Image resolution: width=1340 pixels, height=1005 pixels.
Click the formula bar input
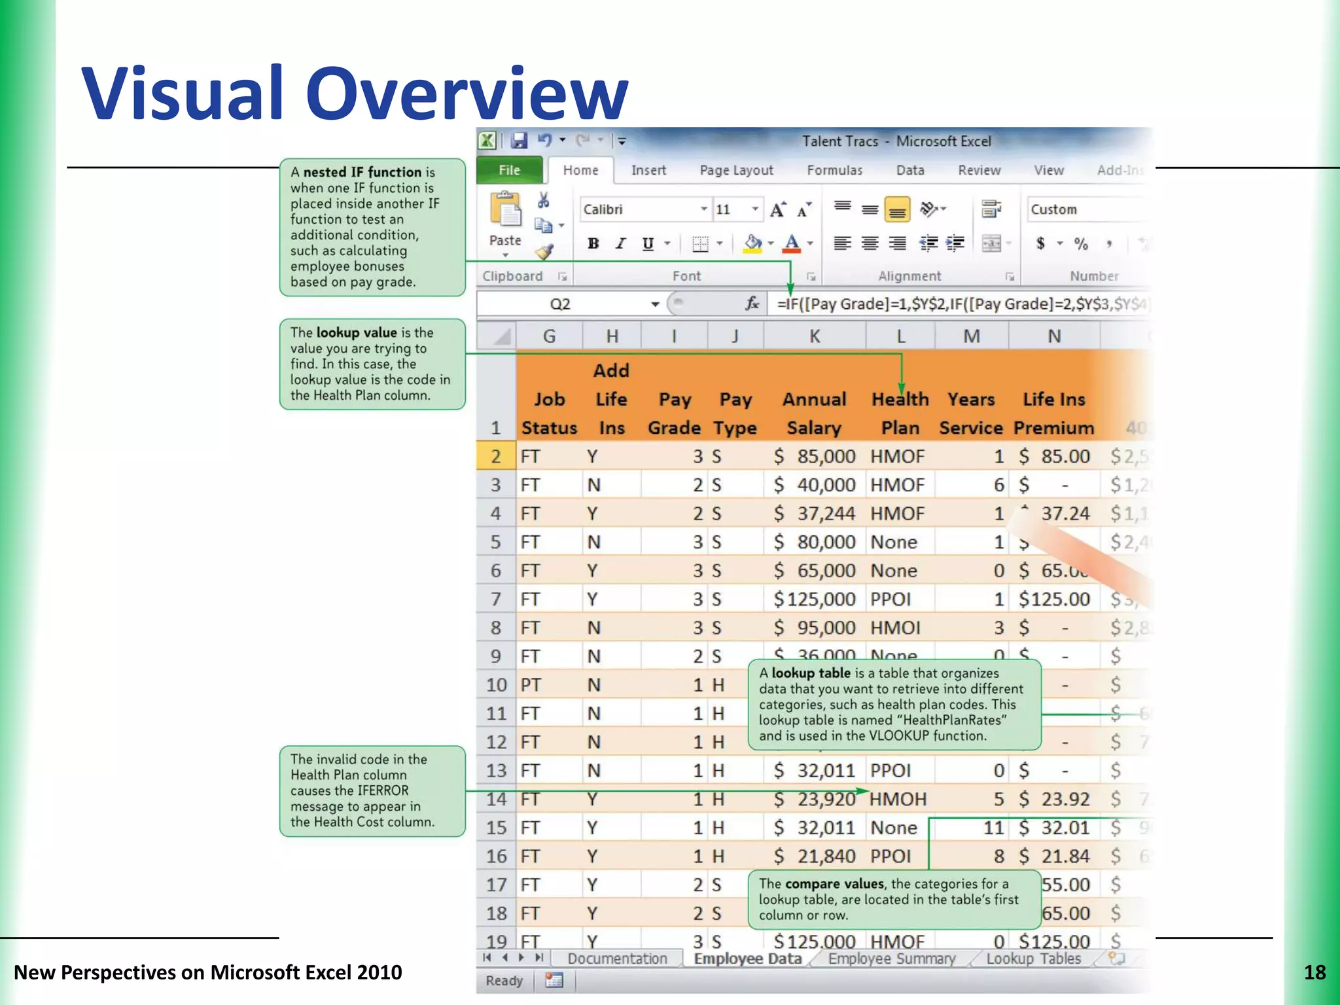point(959,304)
